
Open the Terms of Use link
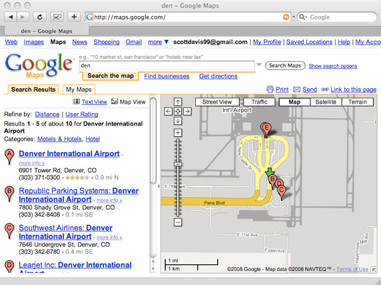(352, 269)
